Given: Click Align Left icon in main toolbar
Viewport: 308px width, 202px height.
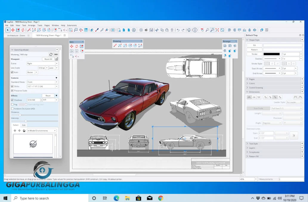Looking at the screenshot, I should coord(229,30).
